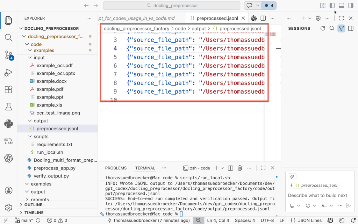
Task: Kill terminal with the trash icon
Action: point(240,168)
